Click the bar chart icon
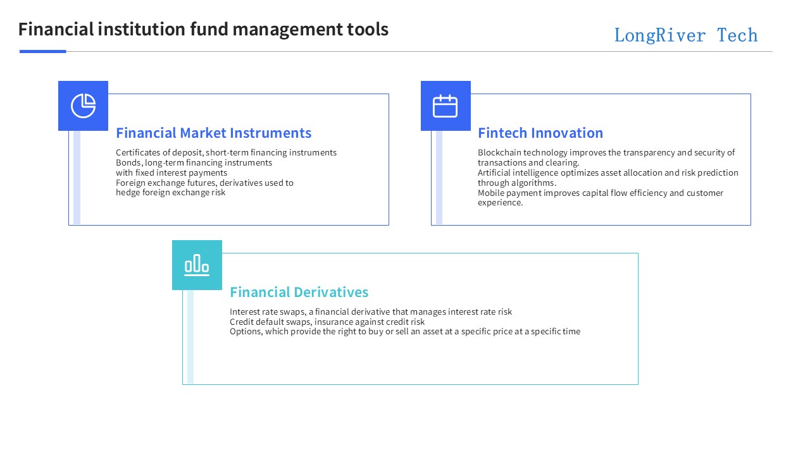810x455 pixels. (197, 265)
